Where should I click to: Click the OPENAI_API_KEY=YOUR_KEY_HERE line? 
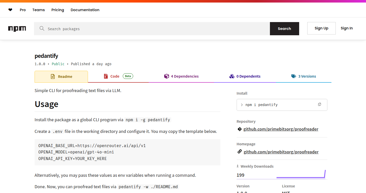point(72,159)
